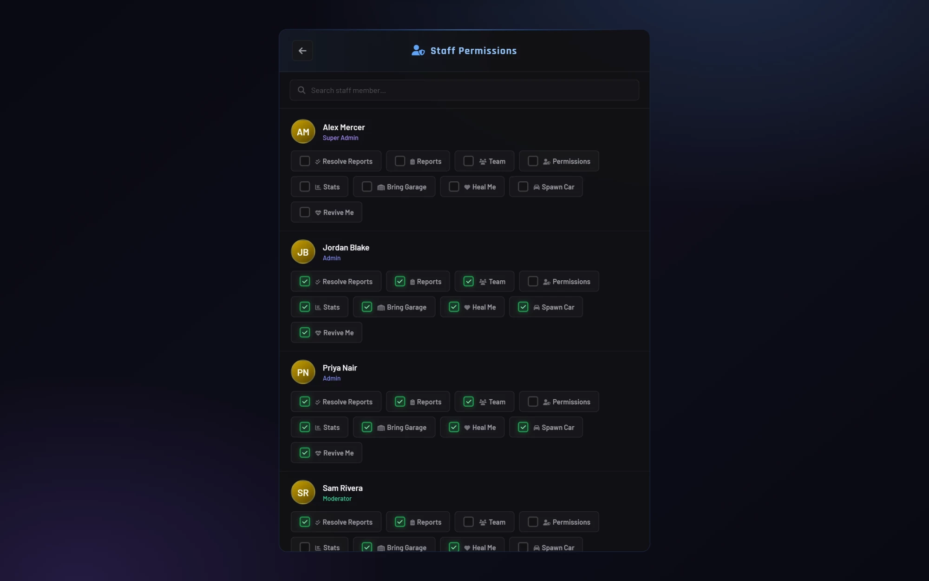This screenshot has width=929, height=581.
Task: Click the Search staff member field
Action: click(x=464, y=90)
